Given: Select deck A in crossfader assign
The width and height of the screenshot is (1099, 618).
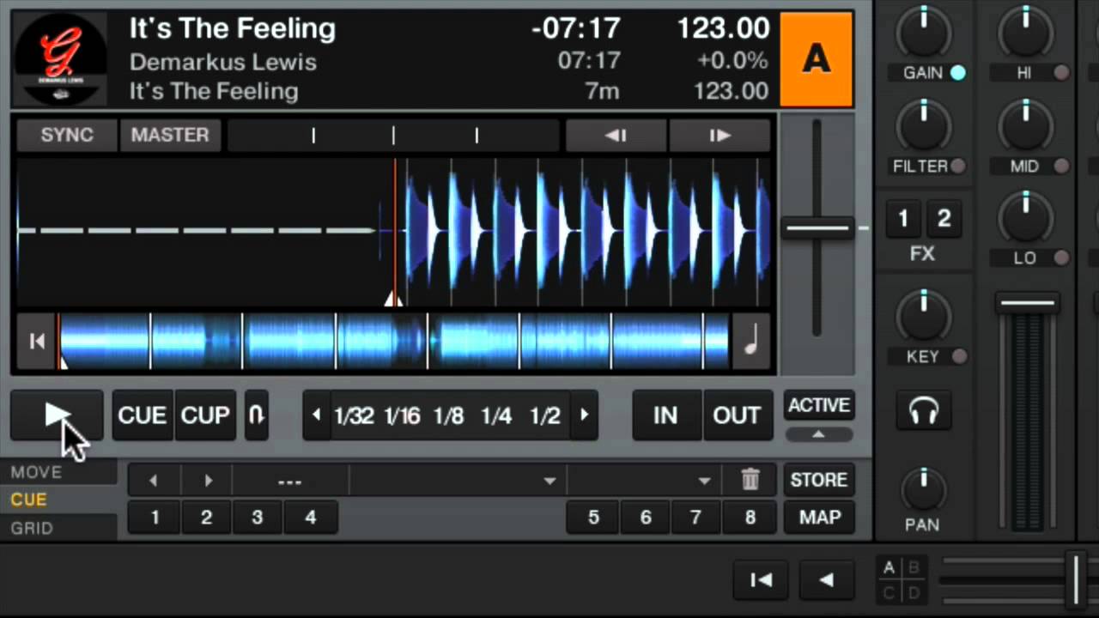Looking at the screenshot, I should (890, 567).
